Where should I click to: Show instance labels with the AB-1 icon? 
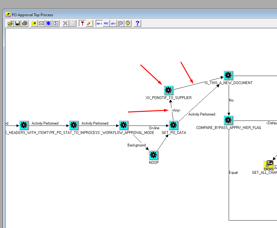(99, 23)
